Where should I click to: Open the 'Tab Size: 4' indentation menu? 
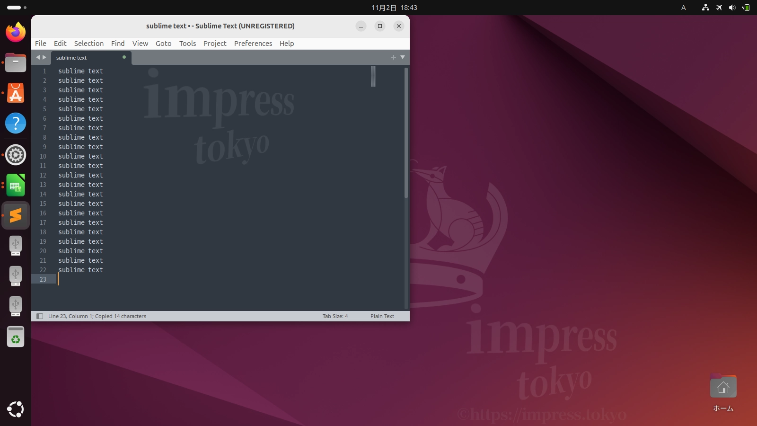click(335, 316)
